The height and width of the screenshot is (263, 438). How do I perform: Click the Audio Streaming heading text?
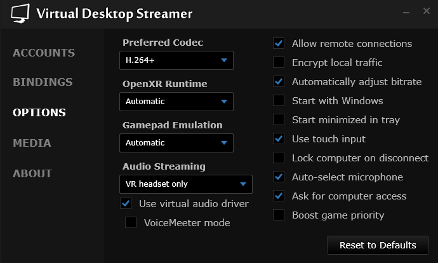[164, 166]
